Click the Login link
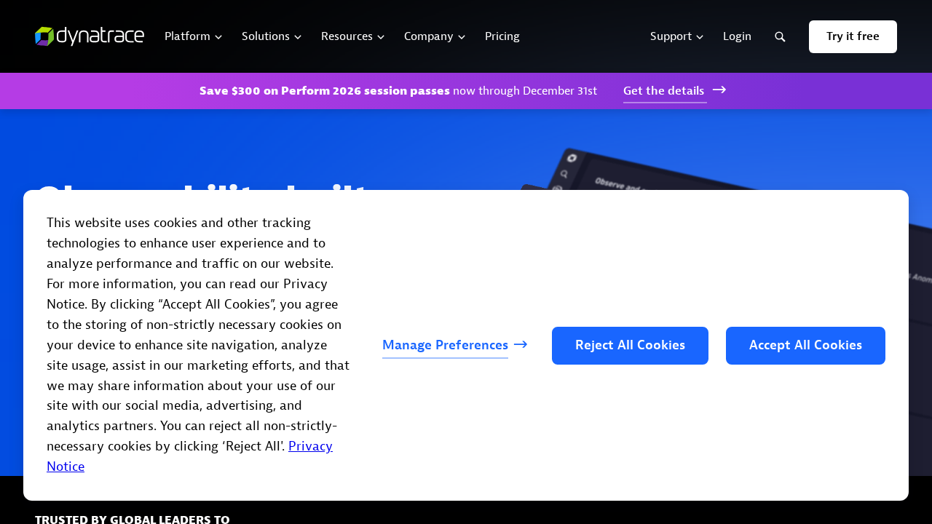This screenshot has height=524, width=932. tap(737, 35)
